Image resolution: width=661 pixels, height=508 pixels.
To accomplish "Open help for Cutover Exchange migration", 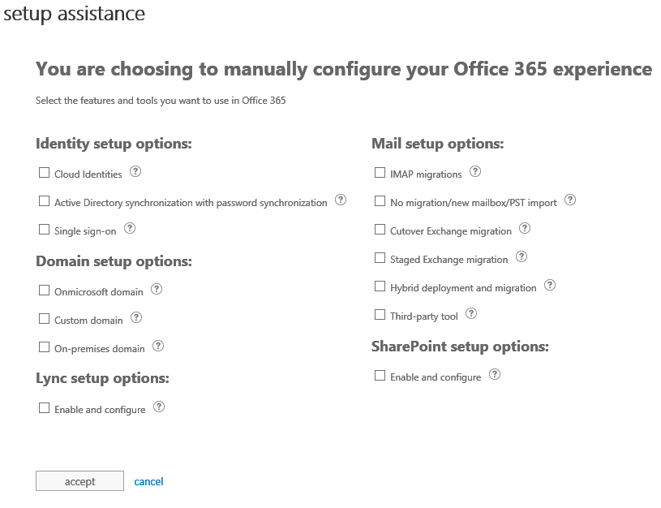I will pos(525,229).
